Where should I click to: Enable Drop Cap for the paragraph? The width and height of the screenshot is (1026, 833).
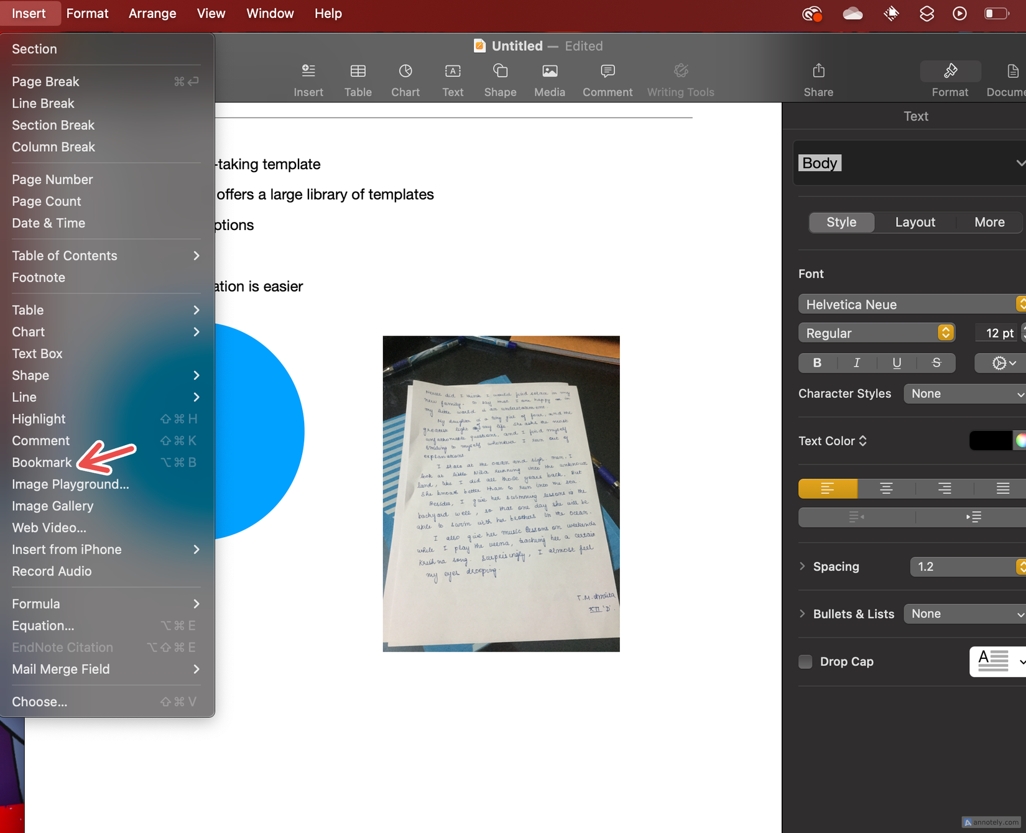(x=805, y=661)
